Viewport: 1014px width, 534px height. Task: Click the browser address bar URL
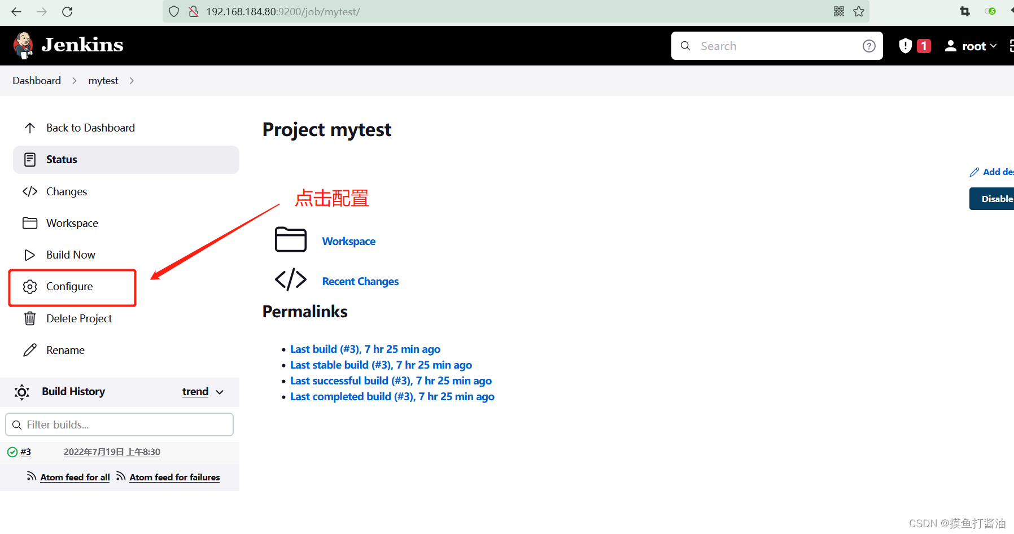tap(283, 11)
